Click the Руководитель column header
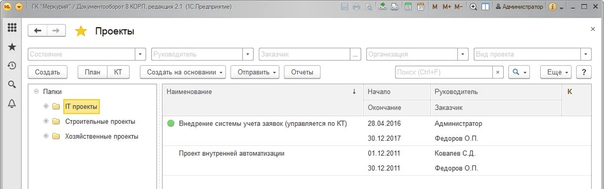This screenshot has height=189, width=604. 496,92
